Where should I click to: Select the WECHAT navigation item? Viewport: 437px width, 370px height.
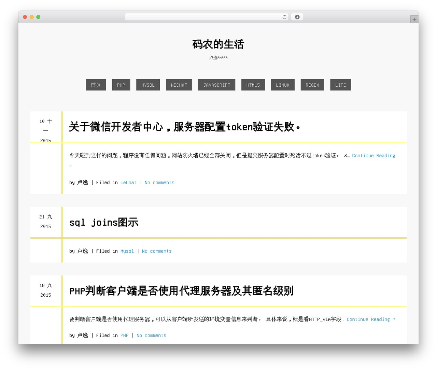(179, 85)
